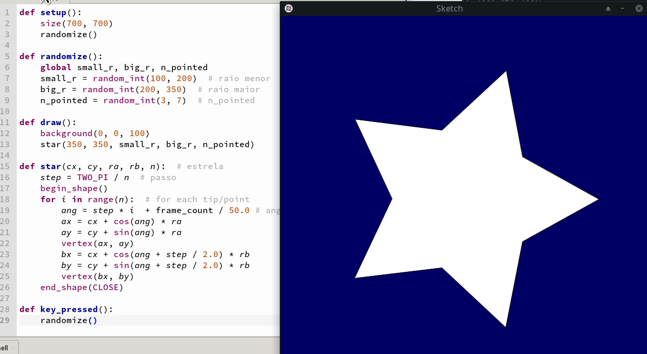Click line number 15 in the gutter

pyautogui.click(x=7, y=167)
